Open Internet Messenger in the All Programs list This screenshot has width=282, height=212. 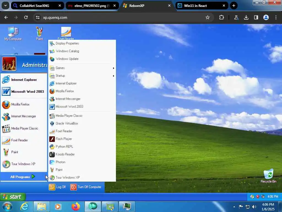click(x=82, y=99)
